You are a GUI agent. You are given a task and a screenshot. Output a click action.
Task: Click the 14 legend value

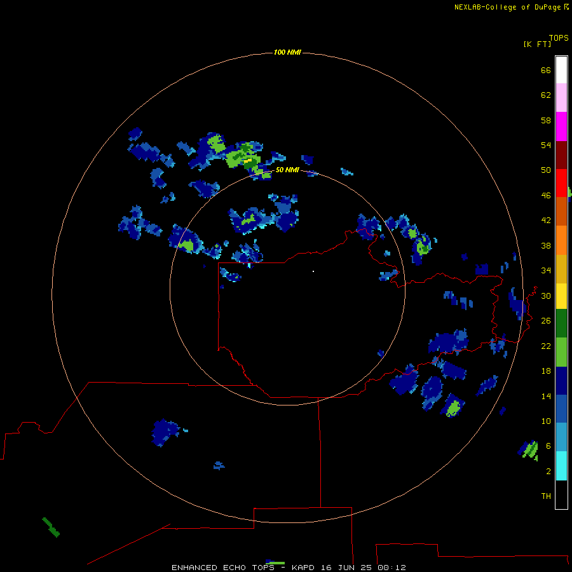[546, 396]
